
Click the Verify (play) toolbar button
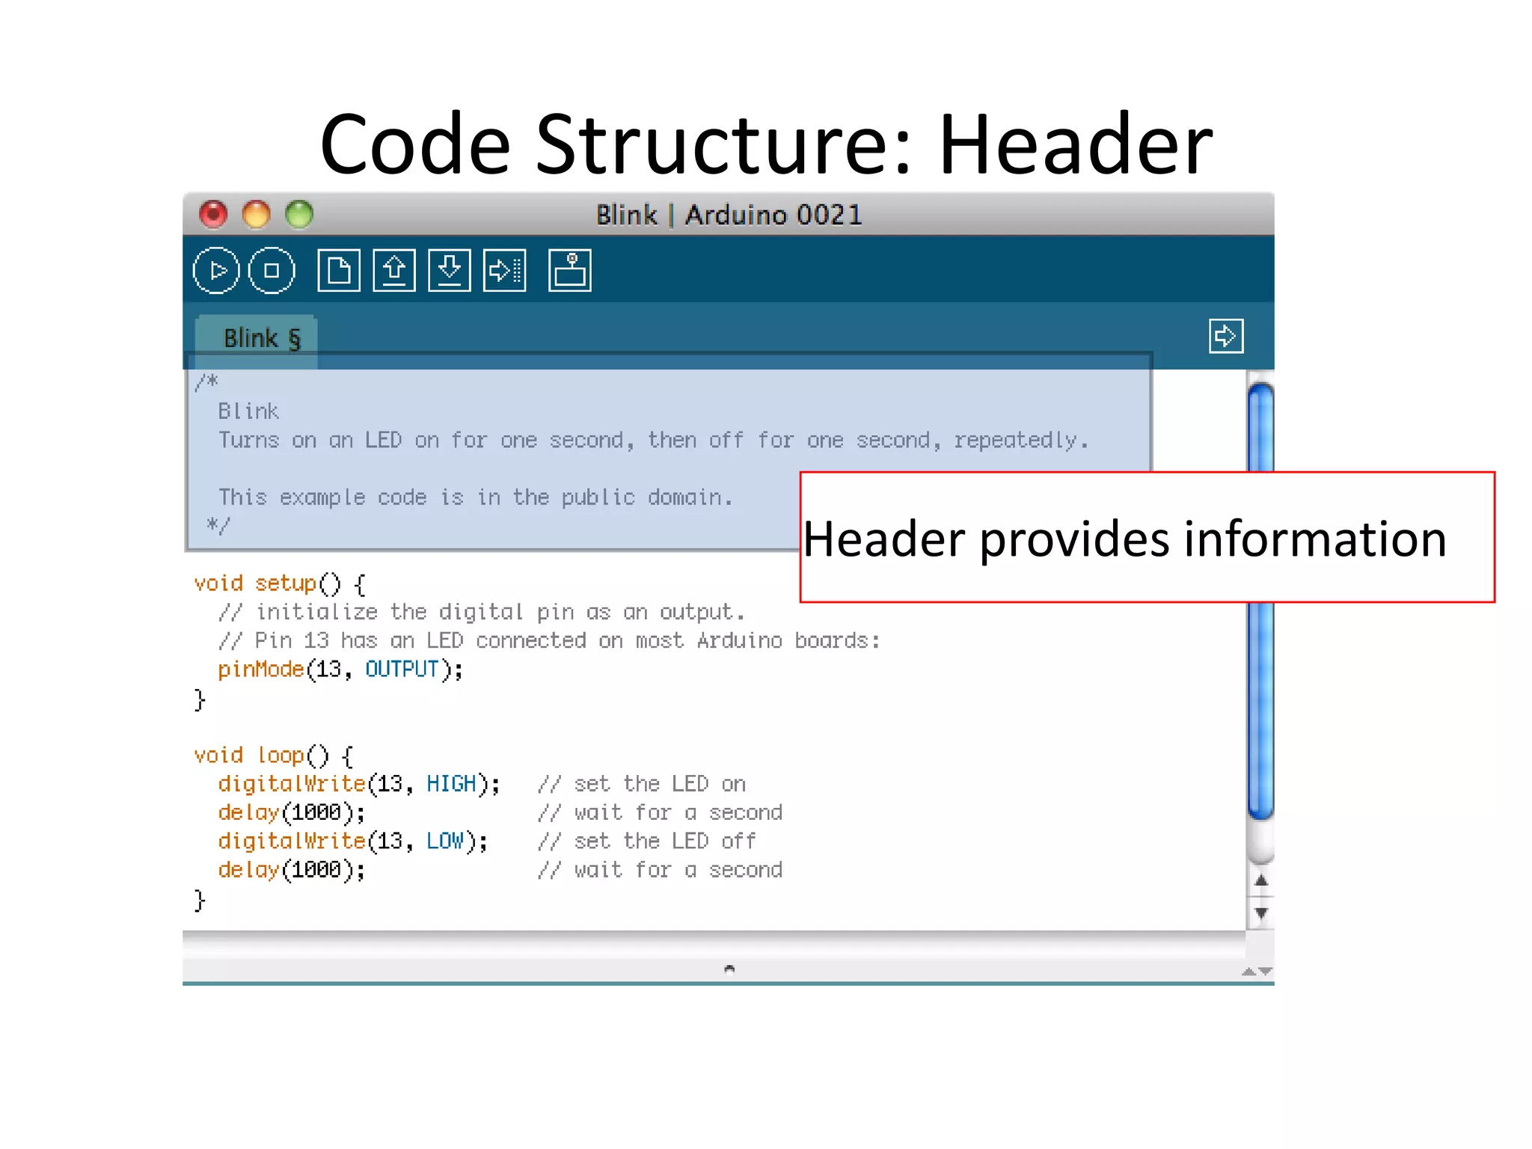coord(216,271)
